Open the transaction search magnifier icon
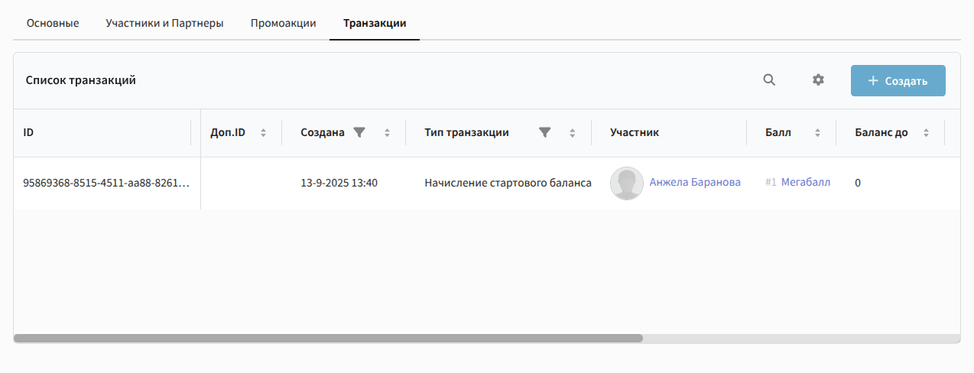Image resolution: width=974 pixels, height=373 pixels. (x=769, y=80)
